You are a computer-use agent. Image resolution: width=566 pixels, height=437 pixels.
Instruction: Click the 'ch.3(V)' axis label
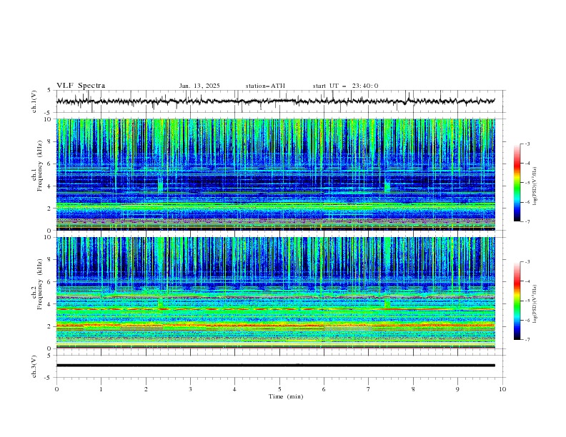(x=34, y=366)
